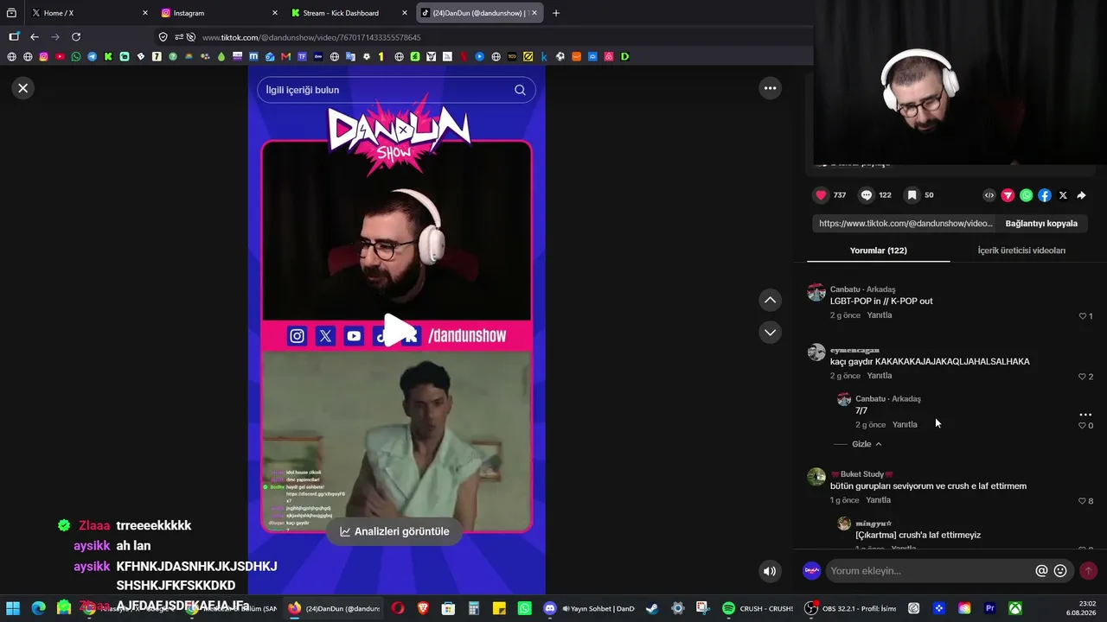Close the Instagram browser tab

pyautogui.click(x=275, y=13)
